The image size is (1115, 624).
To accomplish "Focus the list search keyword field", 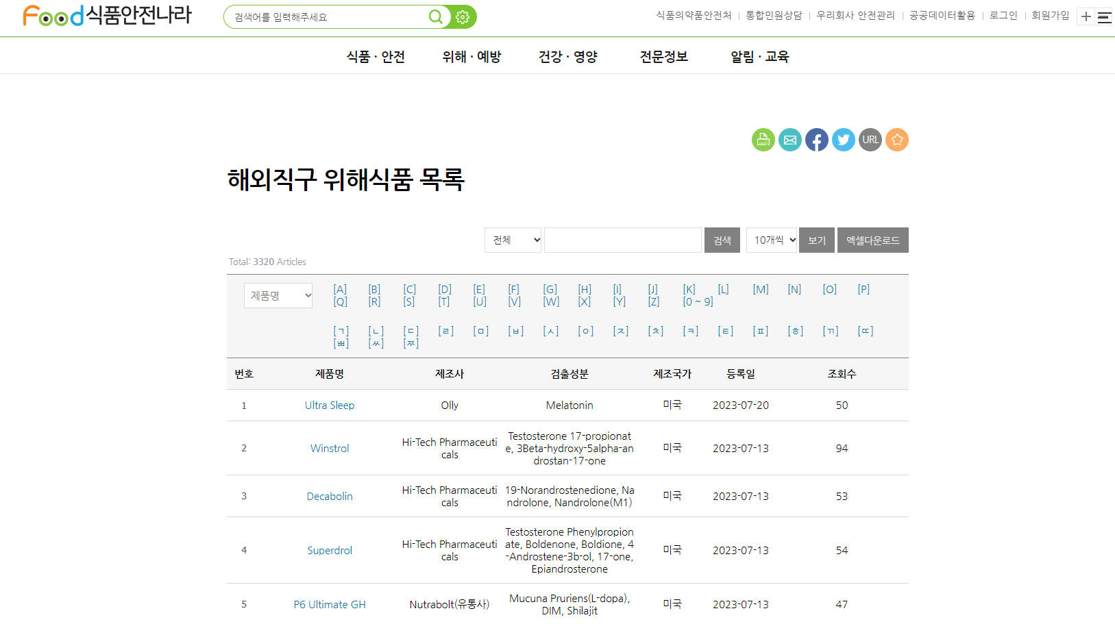I will click(623, 240).
